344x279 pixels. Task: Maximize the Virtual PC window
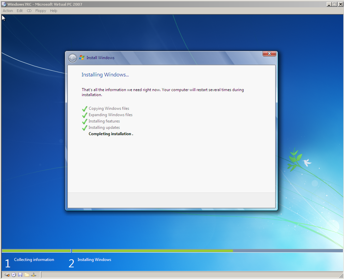tap(334, 4)
